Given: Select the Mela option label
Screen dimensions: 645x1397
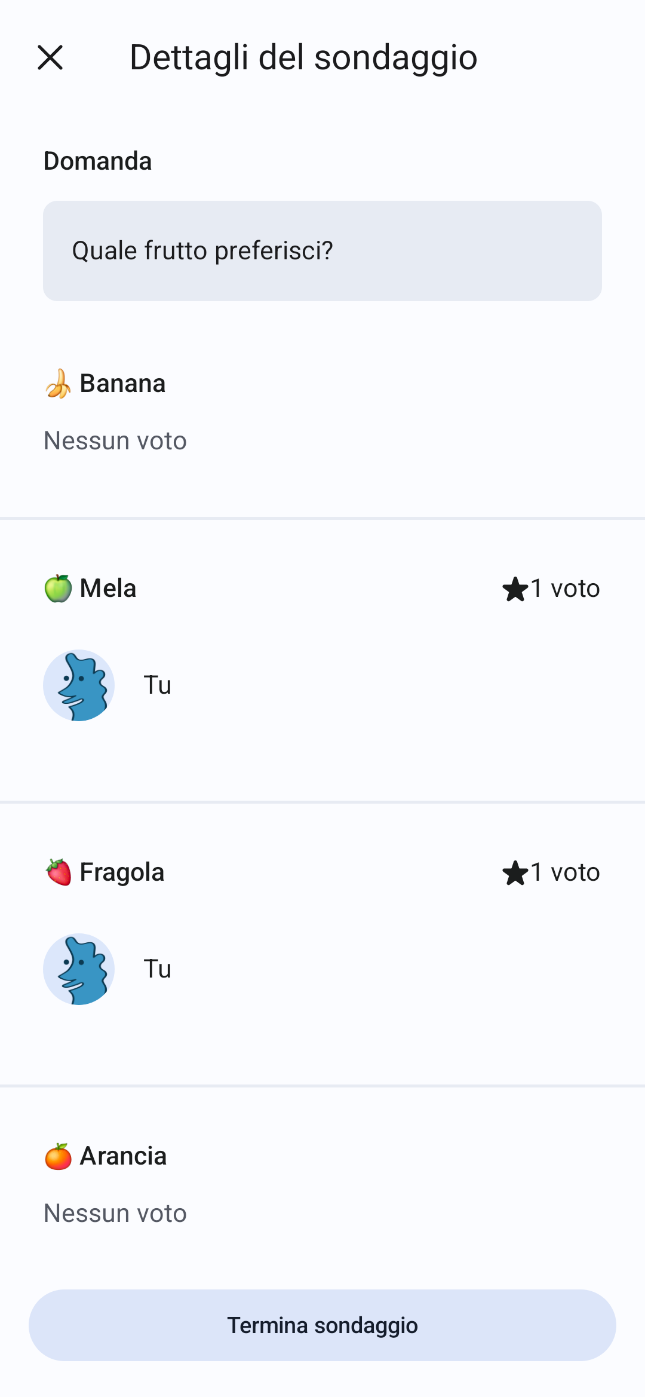Looking at the screenshot, I should click(x=108, y=589).
